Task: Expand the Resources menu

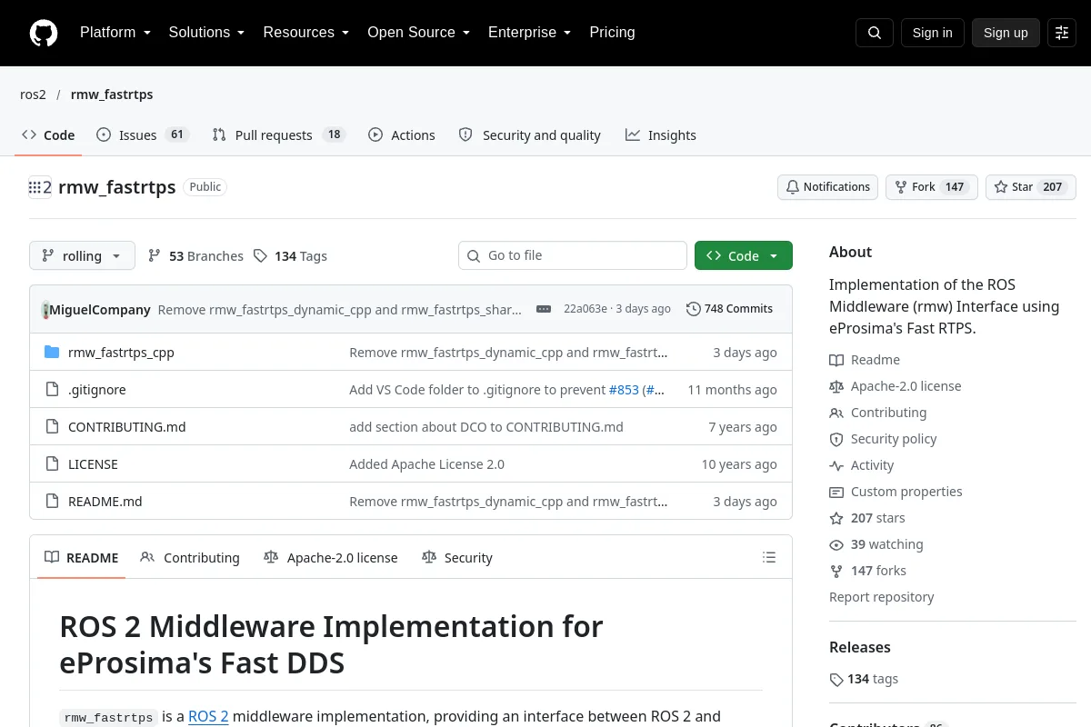Action: click(x=306, y=33)
